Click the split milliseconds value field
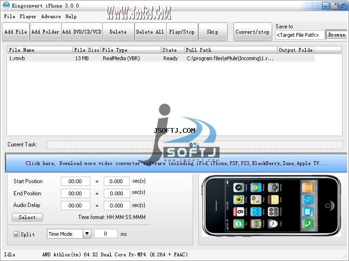Viewport: 349px width, 261px height. [x=106, y=234]
